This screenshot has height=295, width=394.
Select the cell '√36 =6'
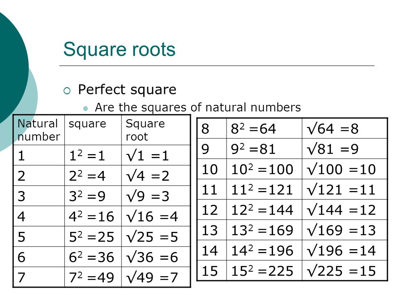[x=156, y=257]
